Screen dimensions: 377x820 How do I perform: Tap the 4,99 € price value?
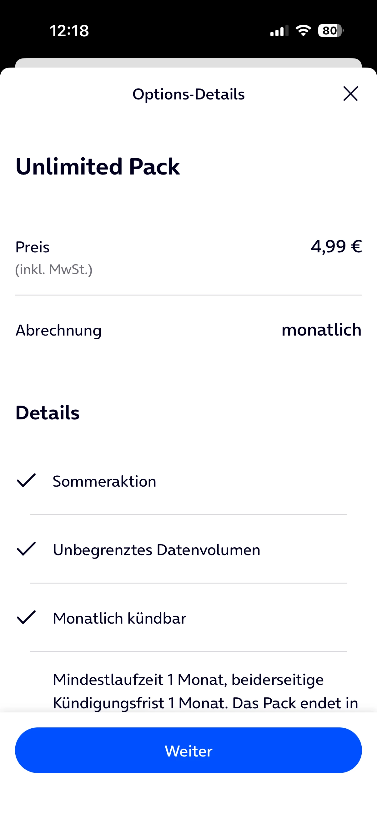pyautogui.click(x=336, y=246)
